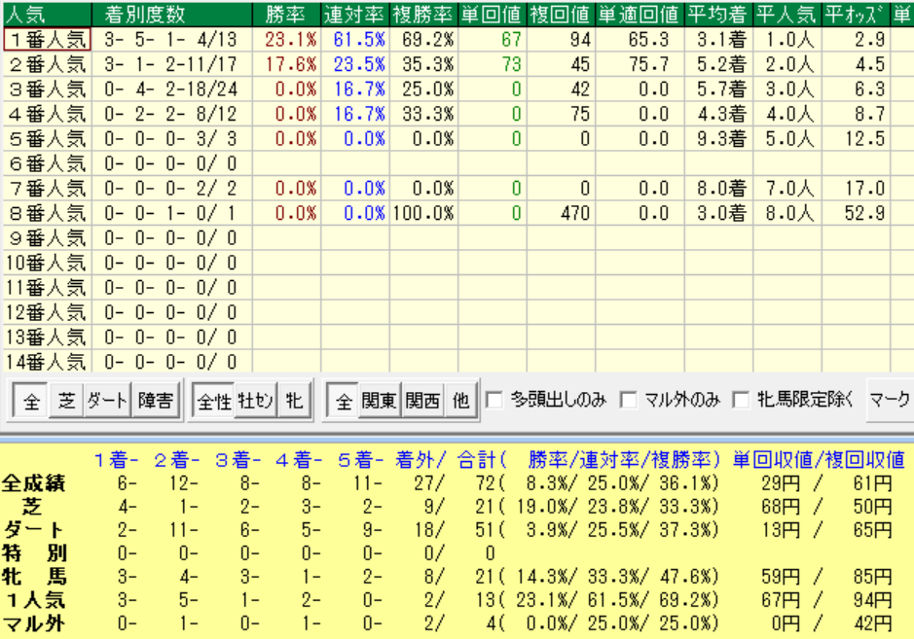Filter by 関西 stables

point(423,400)
